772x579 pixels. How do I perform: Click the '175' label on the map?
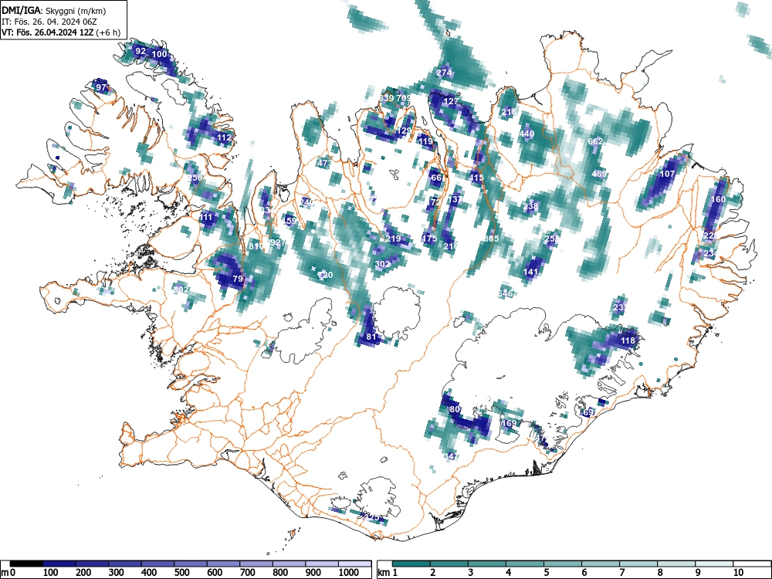(429, 239)
